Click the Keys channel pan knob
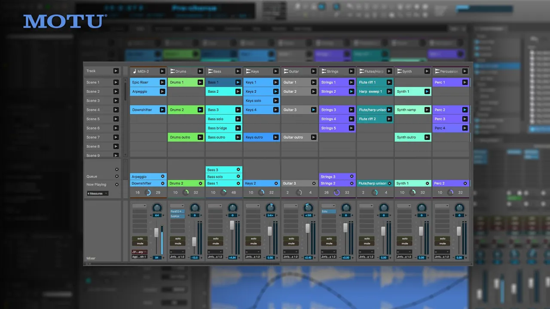Screen dimensions: 550x309 click(271, 207)
